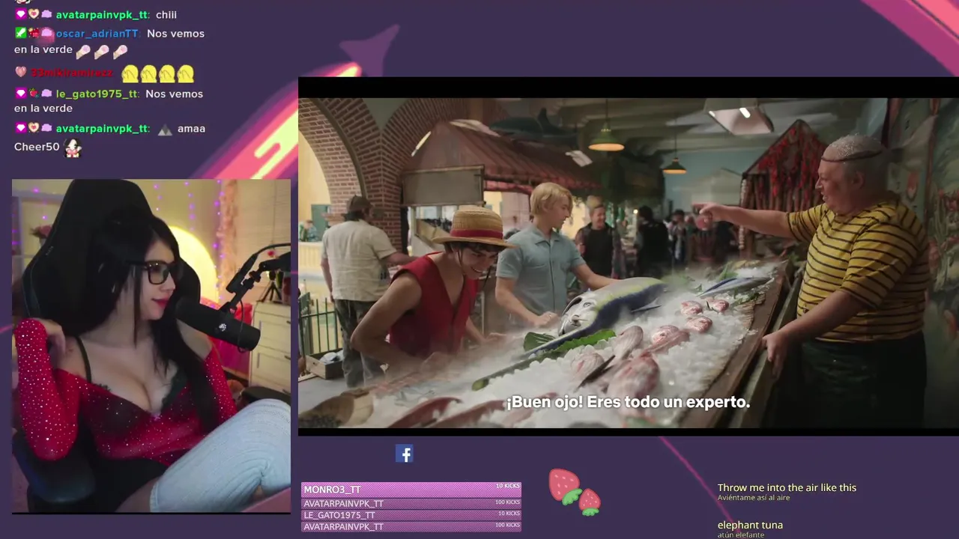Open avatarpainvpk_tt's profile from the 'chiii' message

[x=102, y=15]
